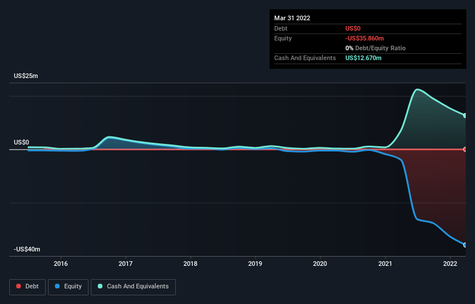Click the blue equity endpoint marker
This screenshot has width=475, height=304.
click(x=465, y=245)
